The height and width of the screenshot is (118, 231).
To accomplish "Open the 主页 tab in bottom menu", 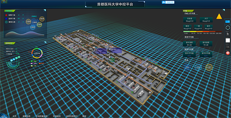I will coord(14,116).
